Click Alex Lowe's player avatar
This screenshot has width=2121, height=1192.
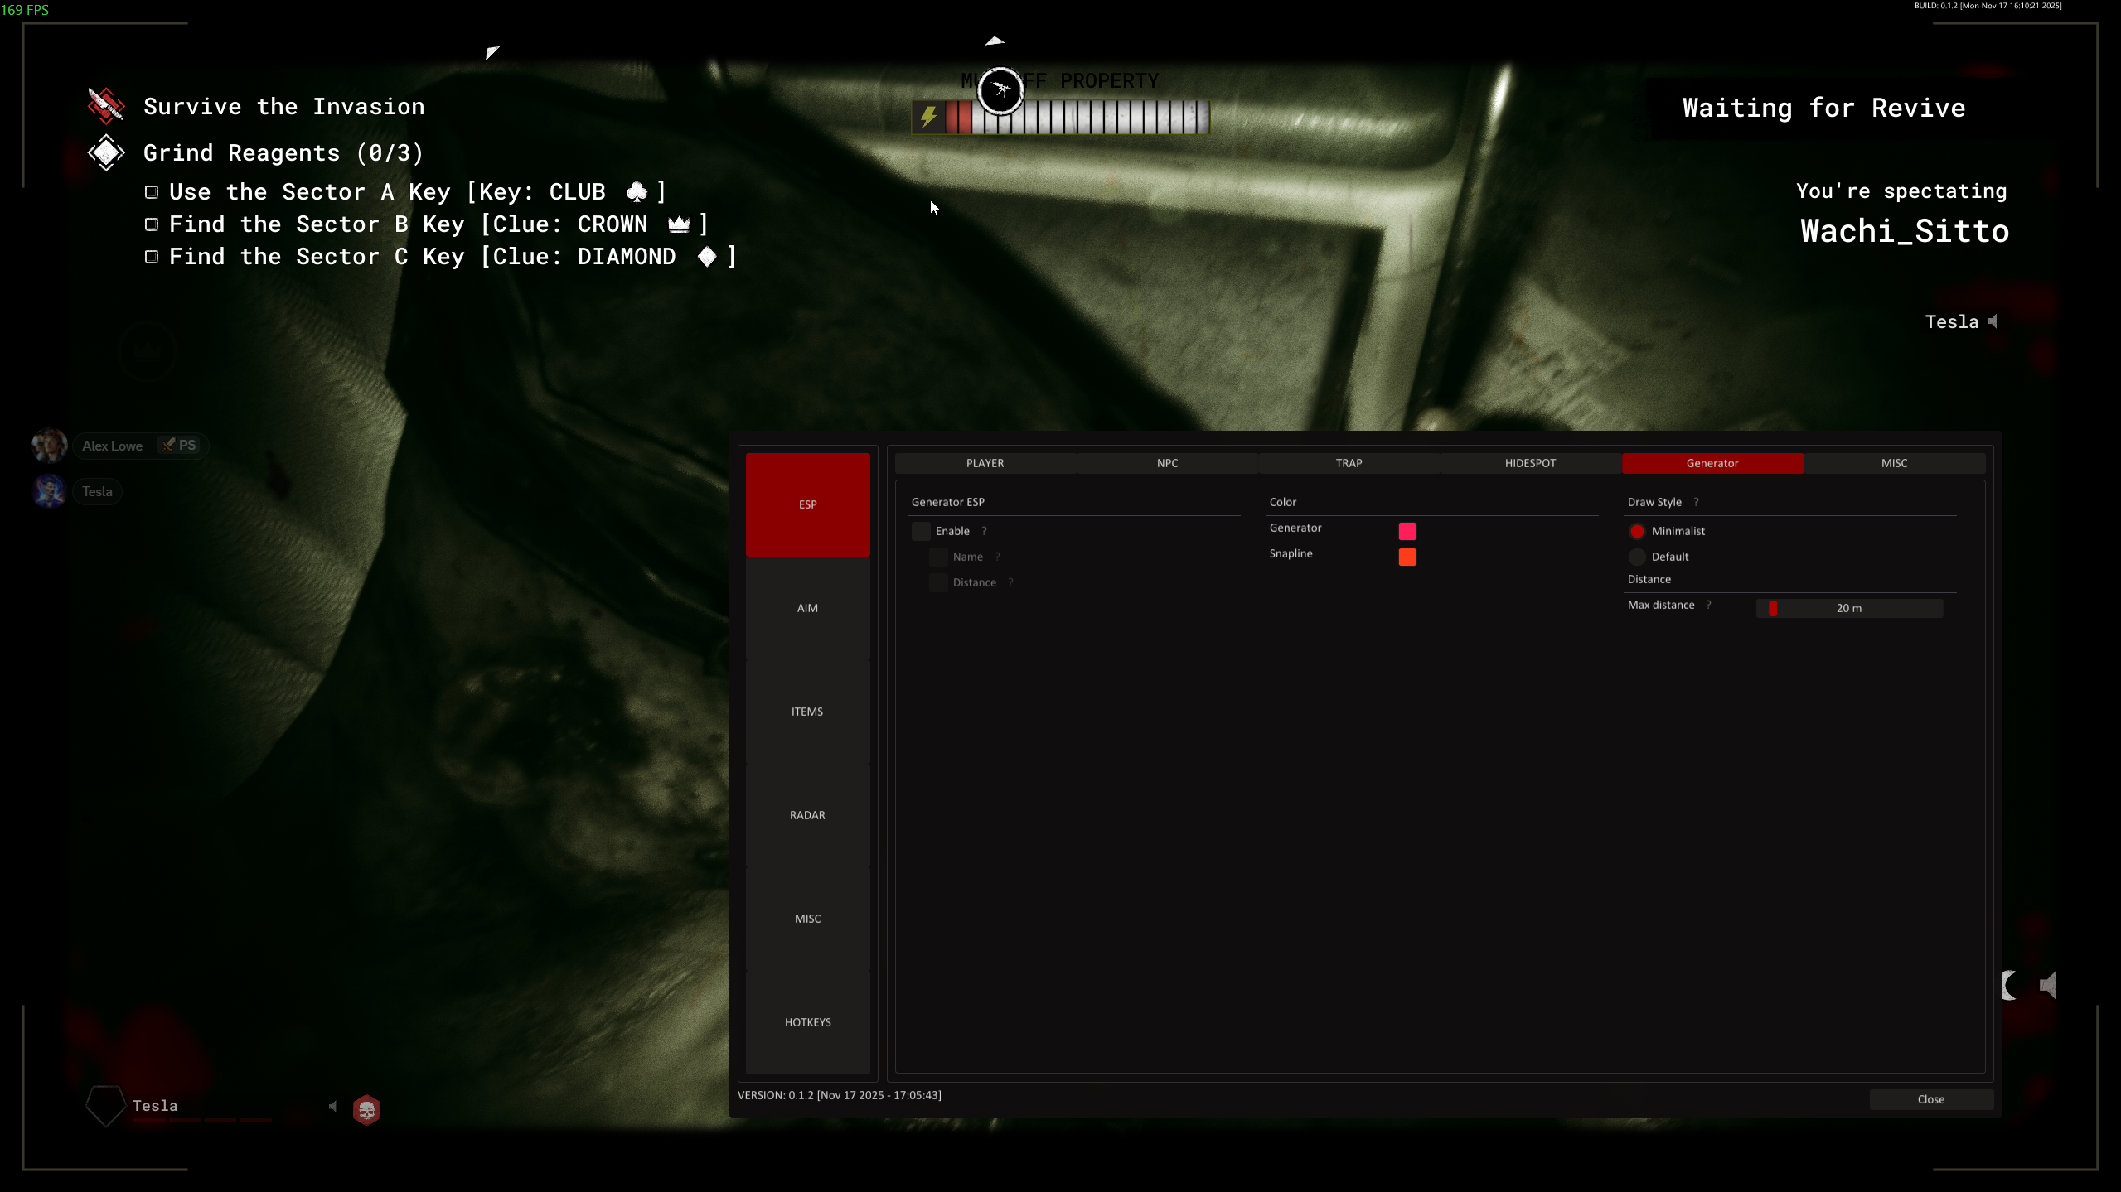pyautogui.click(x=50, y=446)
